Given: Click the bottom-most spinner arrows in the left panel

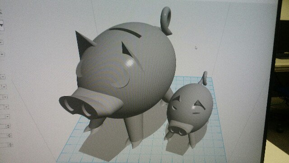Looking at the screenshot, I should (10, 145).
